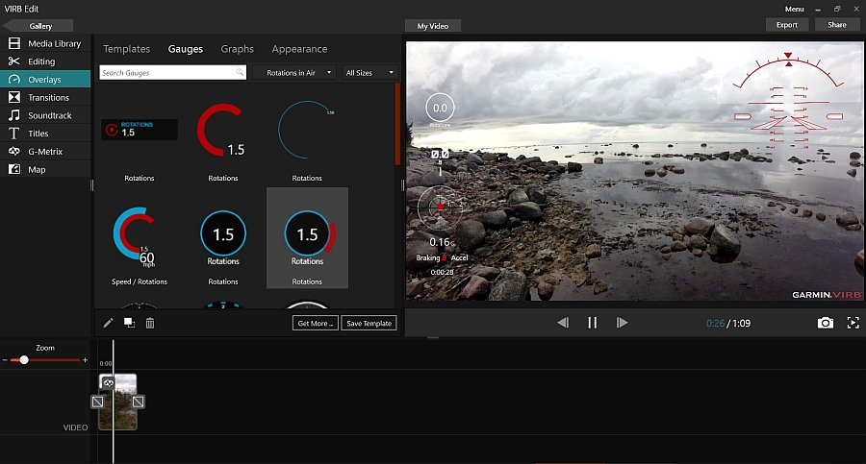Click the pencil edit gauge icon
The height and width of the screenshot is (464, 866).
point(108,323)
